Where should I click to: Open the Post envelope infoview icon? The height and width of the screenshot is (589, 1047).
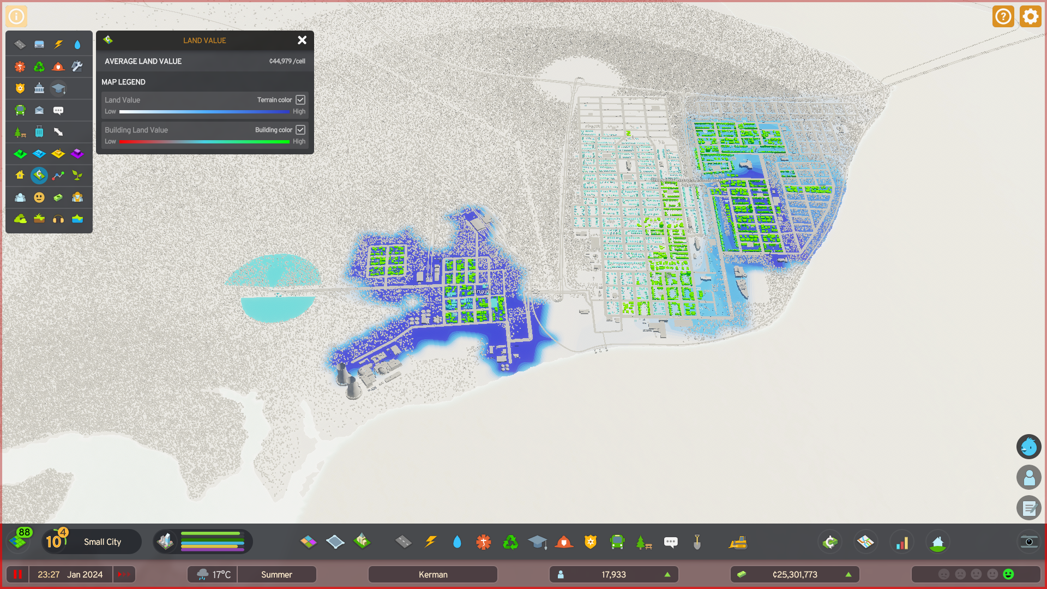coord(39,110)
